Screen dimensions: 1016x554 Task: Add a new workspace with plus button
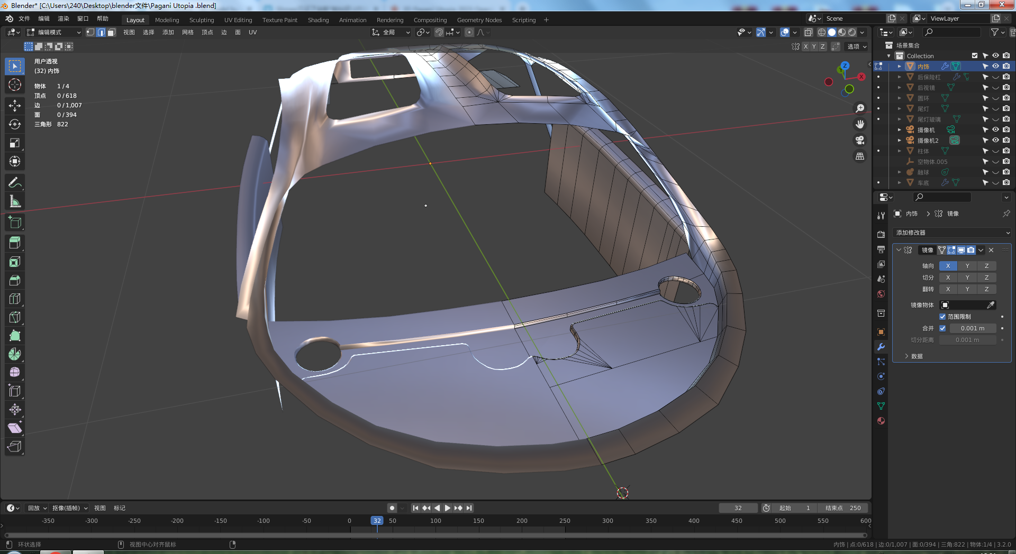[546, 20]
